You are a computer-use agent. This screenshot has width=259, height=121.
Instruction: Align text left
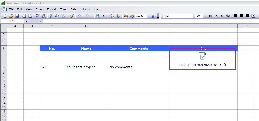pyautogui.click(x=235, y=16)
